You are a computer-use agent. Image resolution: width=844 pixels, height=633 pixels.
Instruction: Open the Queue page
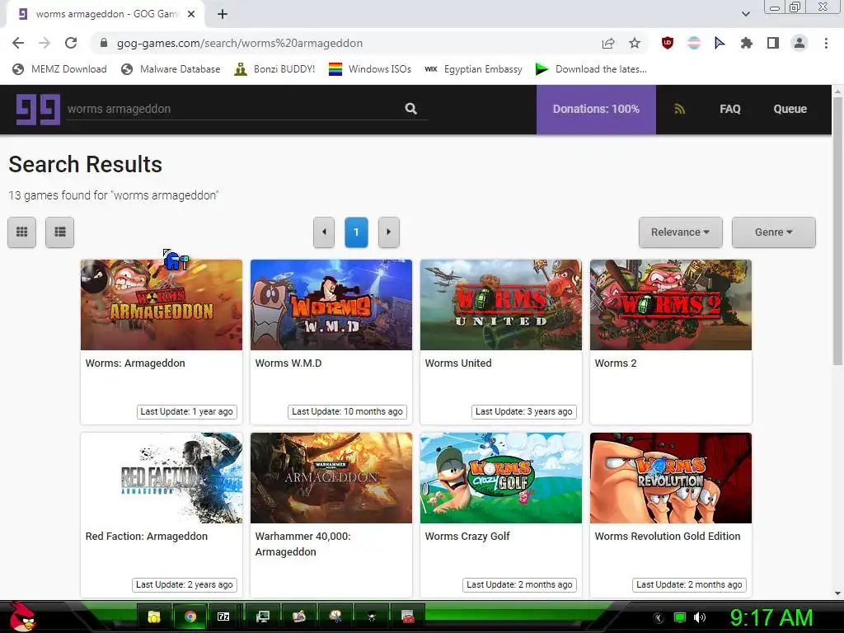tap(790, 109)
